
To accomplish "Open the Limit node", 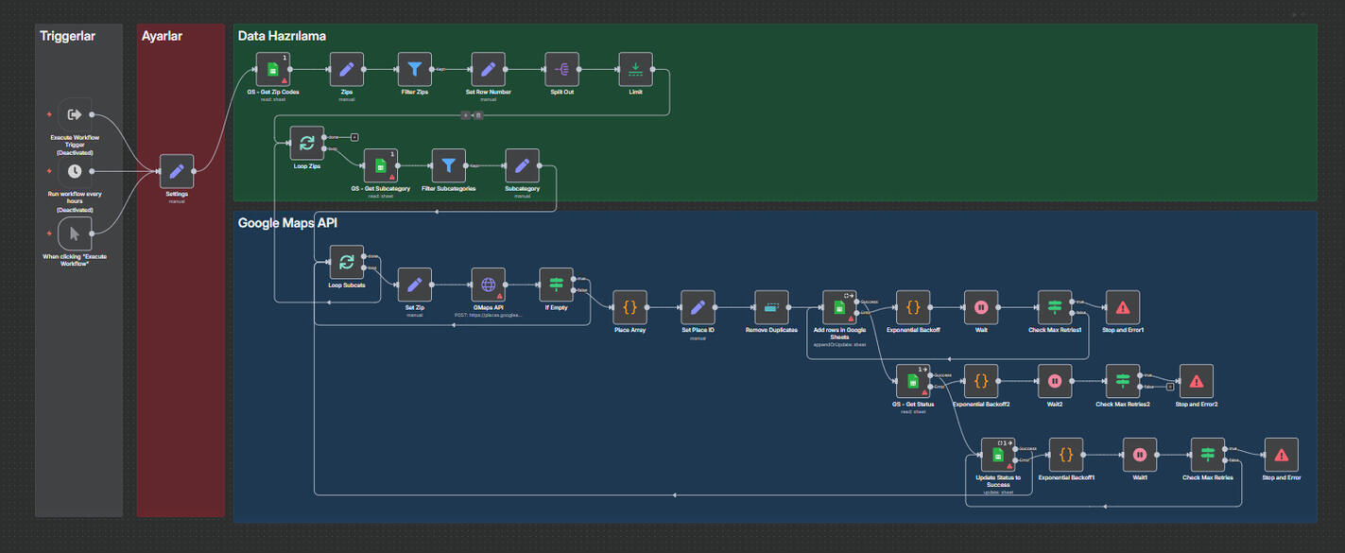I will point(635,68).
